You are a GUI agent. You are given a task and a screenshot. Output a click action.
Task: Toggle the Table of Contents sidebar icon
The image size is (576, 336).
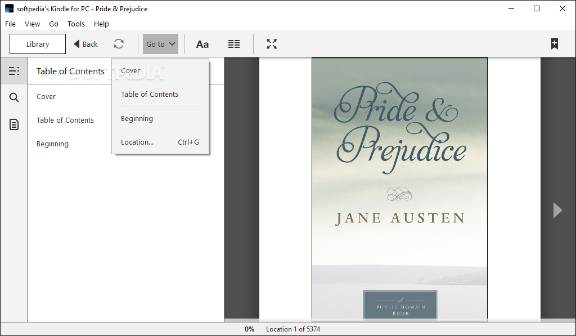(x=14, y=71)
